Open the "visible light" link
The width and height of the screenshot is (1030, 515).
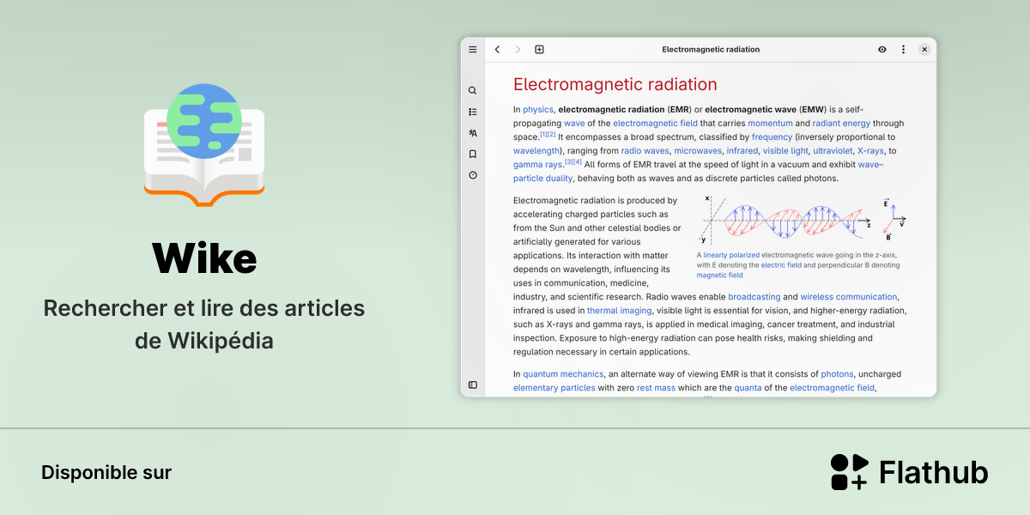tap(785, 150)
